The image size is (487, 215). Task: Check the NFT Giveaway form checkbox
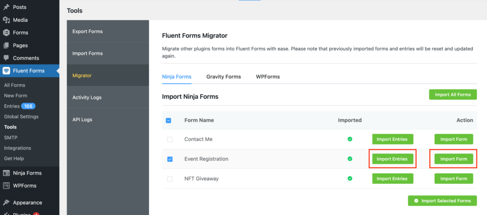170,179
